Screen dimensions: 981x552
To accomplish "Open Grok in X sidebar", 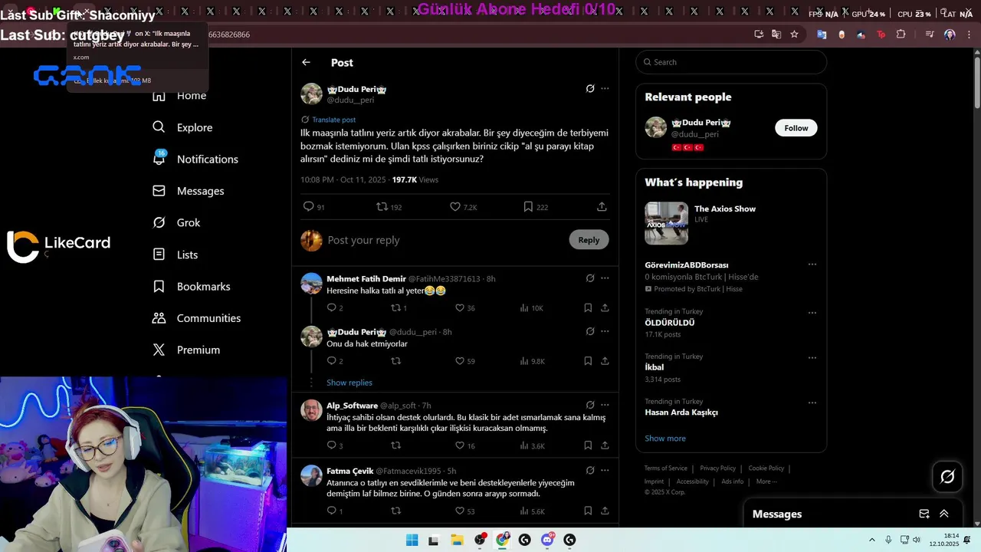I will coord(176,222).
